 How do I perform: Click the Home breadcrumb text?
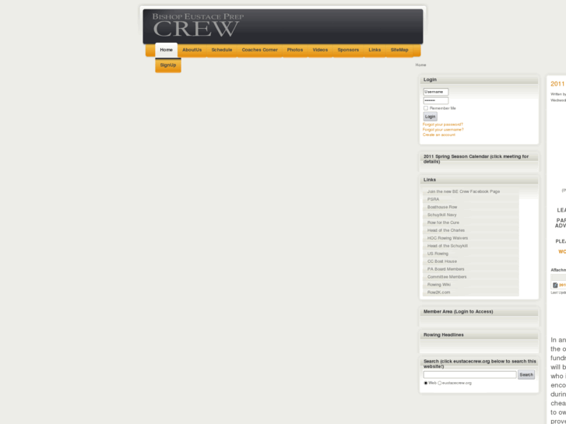pyautogui.click(x=420, y=65)
